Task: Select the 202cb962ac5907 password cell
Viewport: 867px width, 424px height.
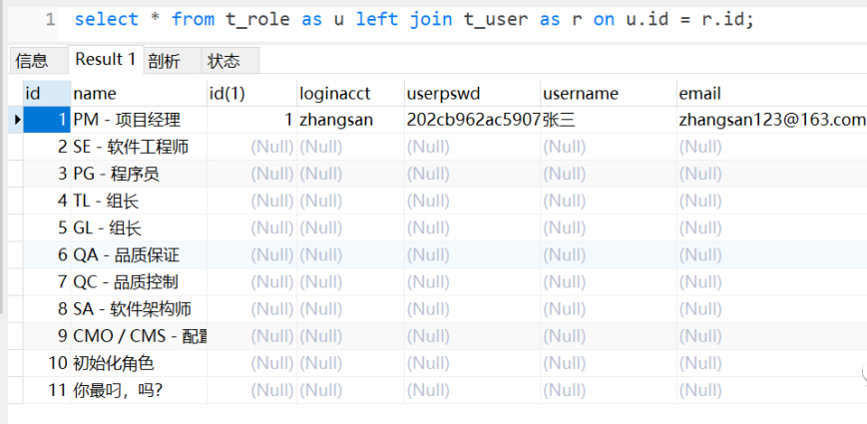Action: coord(472,120)
